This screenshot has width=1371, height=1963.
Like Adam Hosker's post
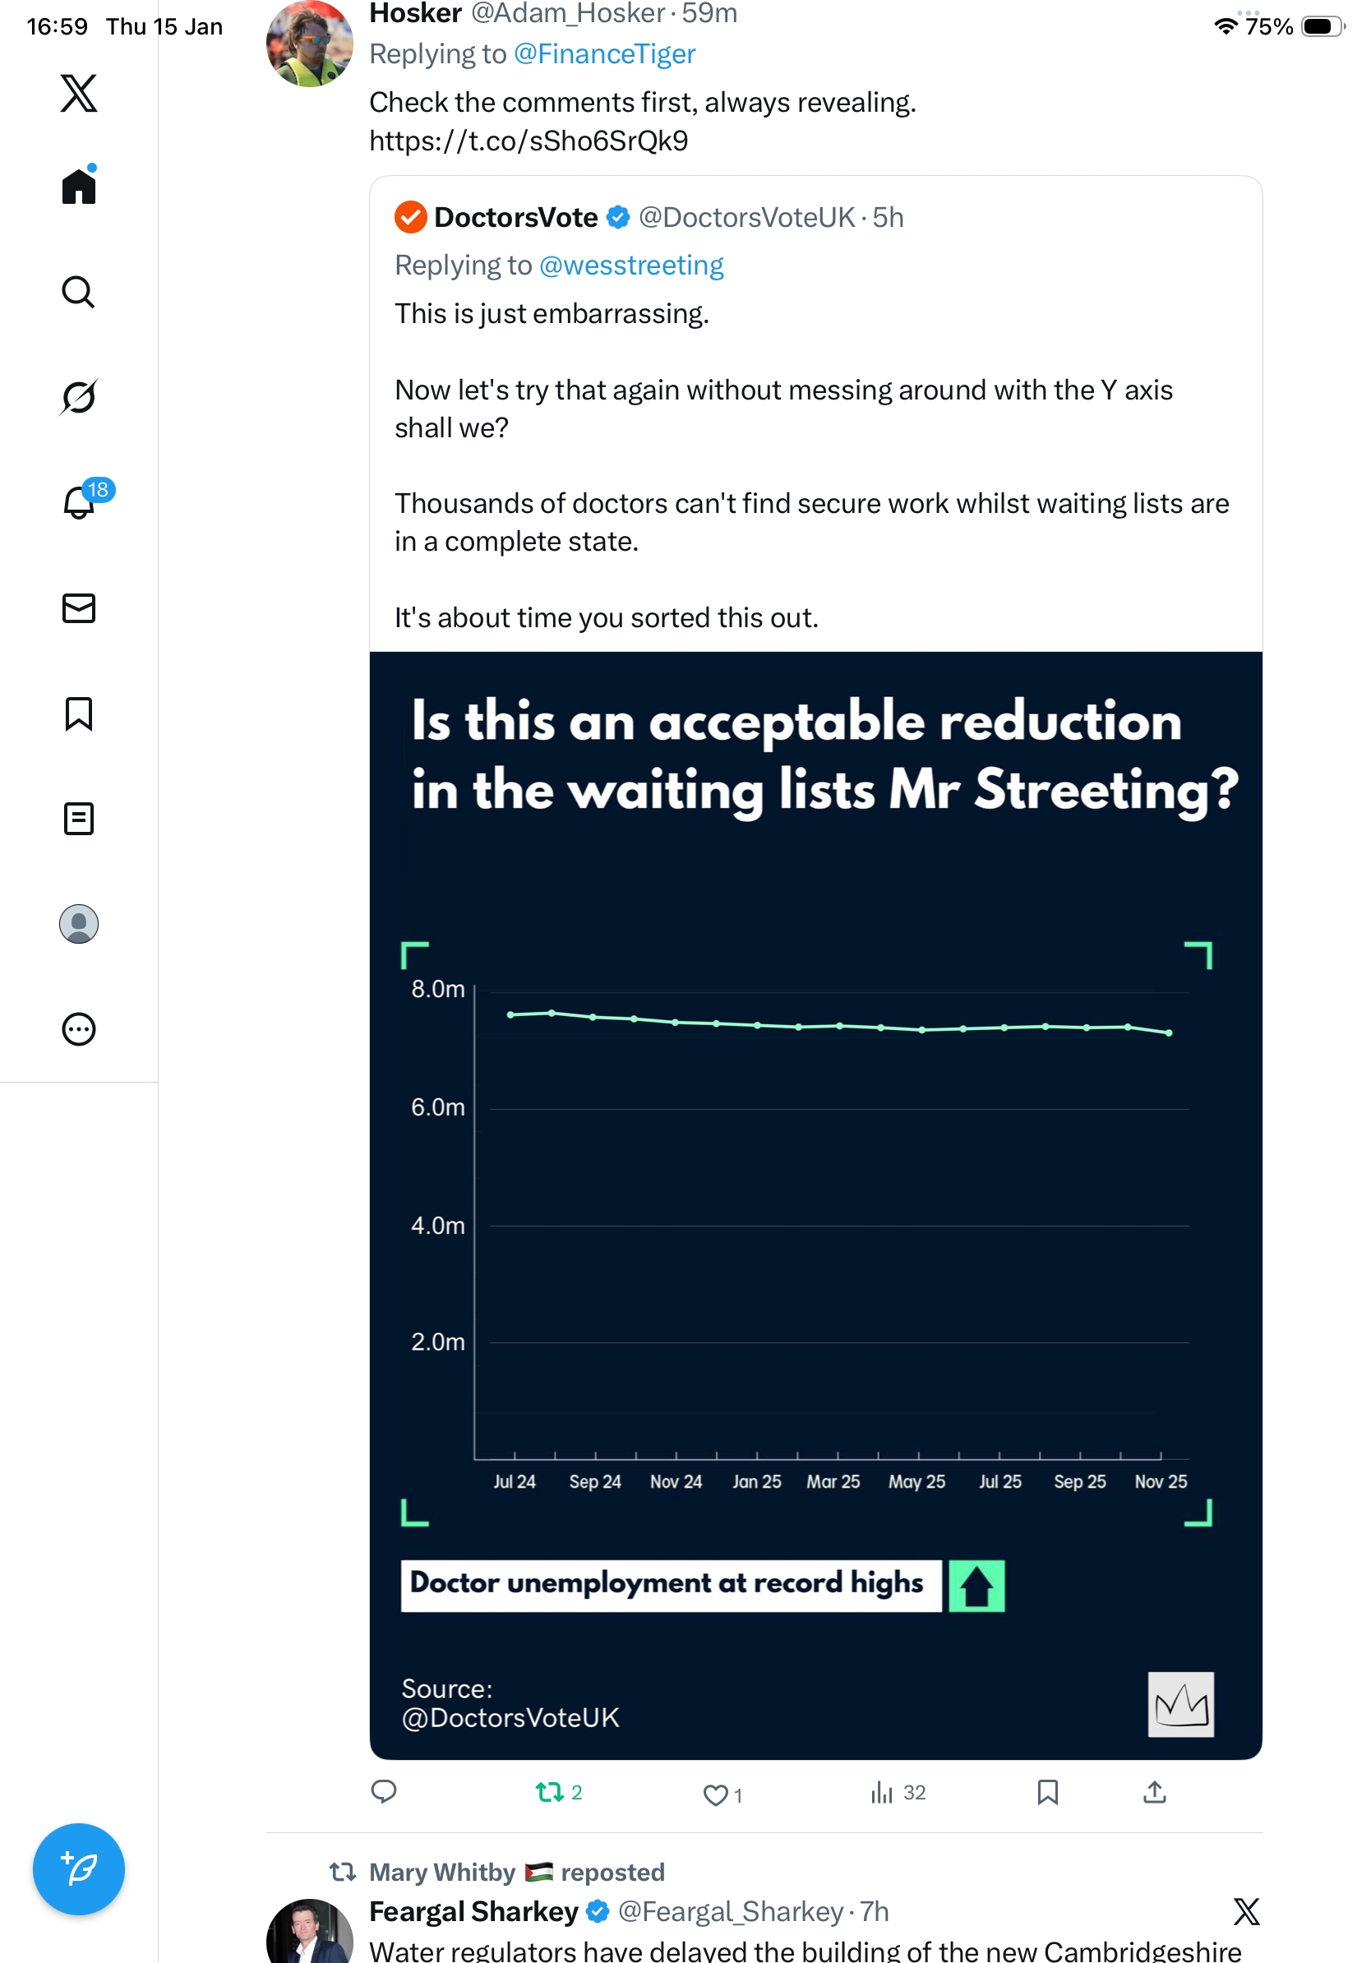tap(714, 1794)
